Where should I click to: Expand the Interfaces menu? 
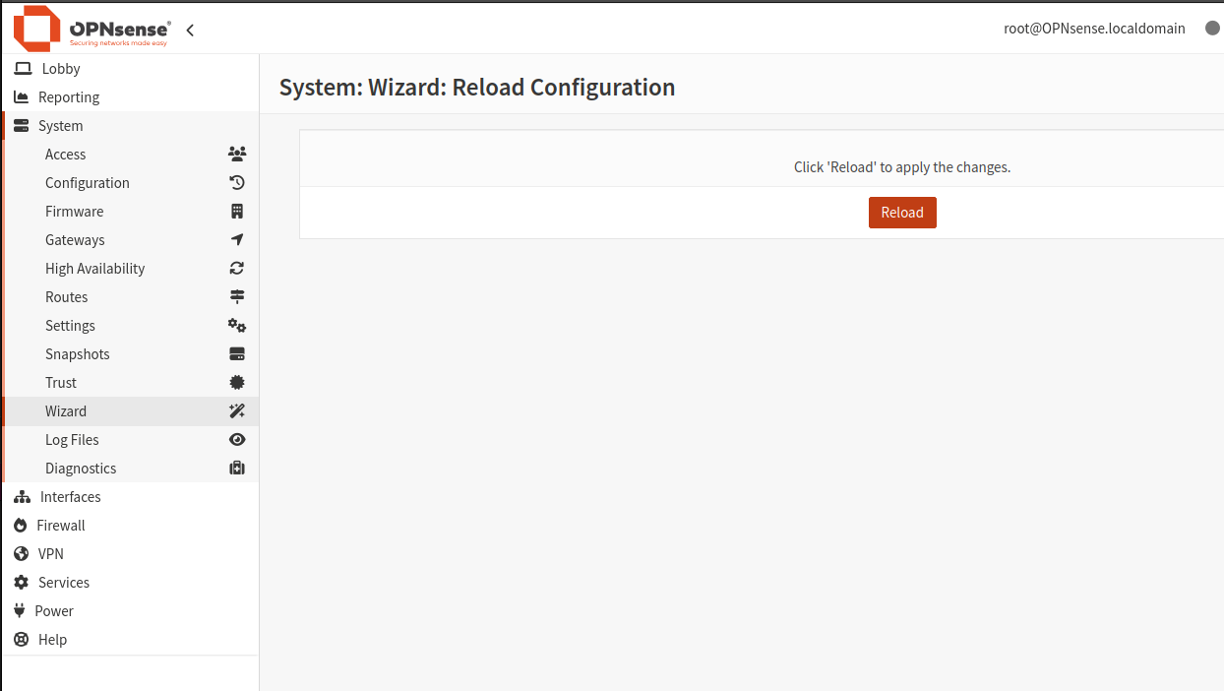click(x=130, y=497)
